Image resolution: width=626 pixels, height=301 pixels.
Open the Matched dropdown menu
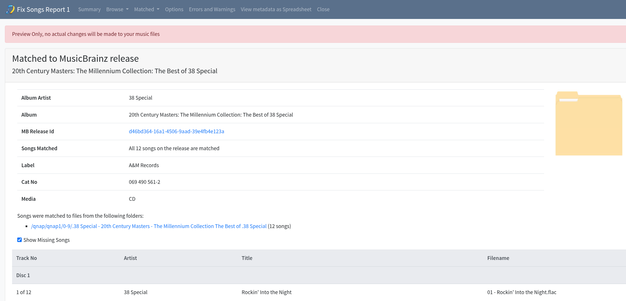point(147,9)
